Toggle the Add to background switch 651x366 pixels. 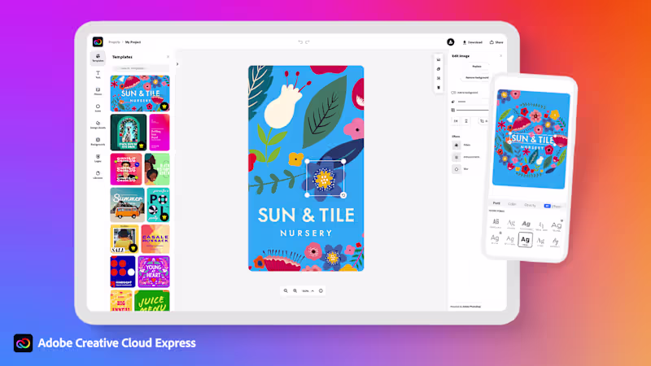coord(453,93)
